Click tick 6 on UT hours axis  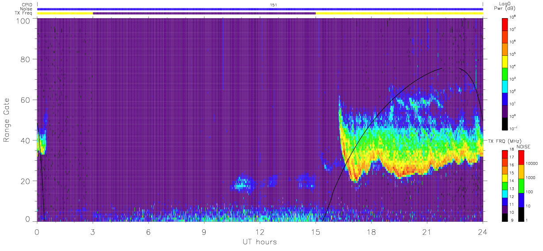point(149,232)
